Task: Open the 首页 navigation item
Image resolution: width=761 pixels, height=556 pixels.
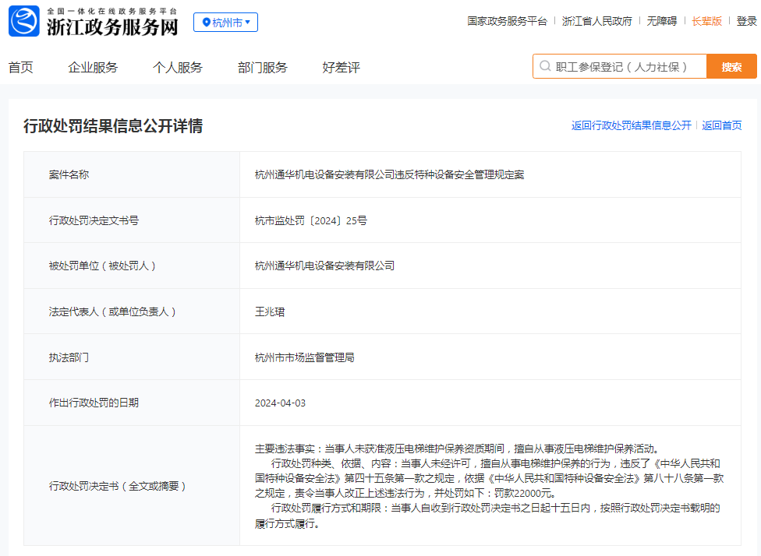Action: pos(21,68)
